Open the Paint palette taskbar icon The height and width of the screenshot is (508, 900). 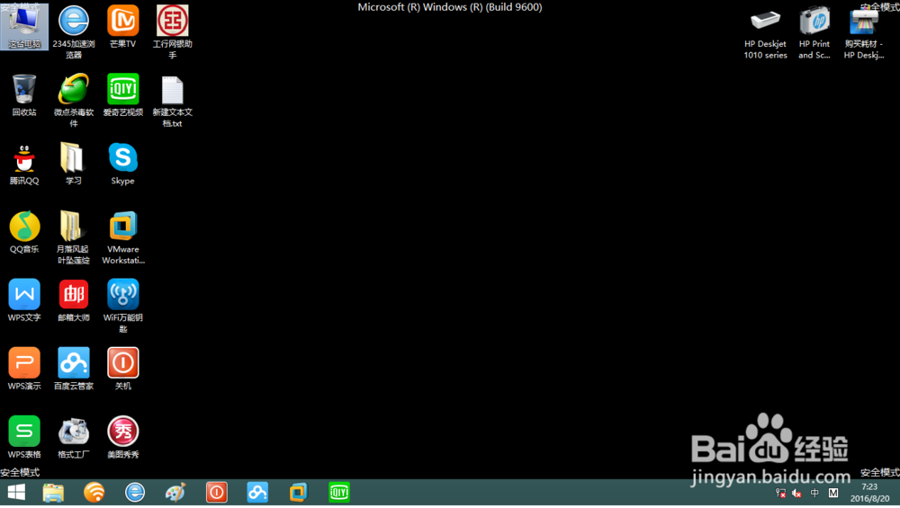175,492
